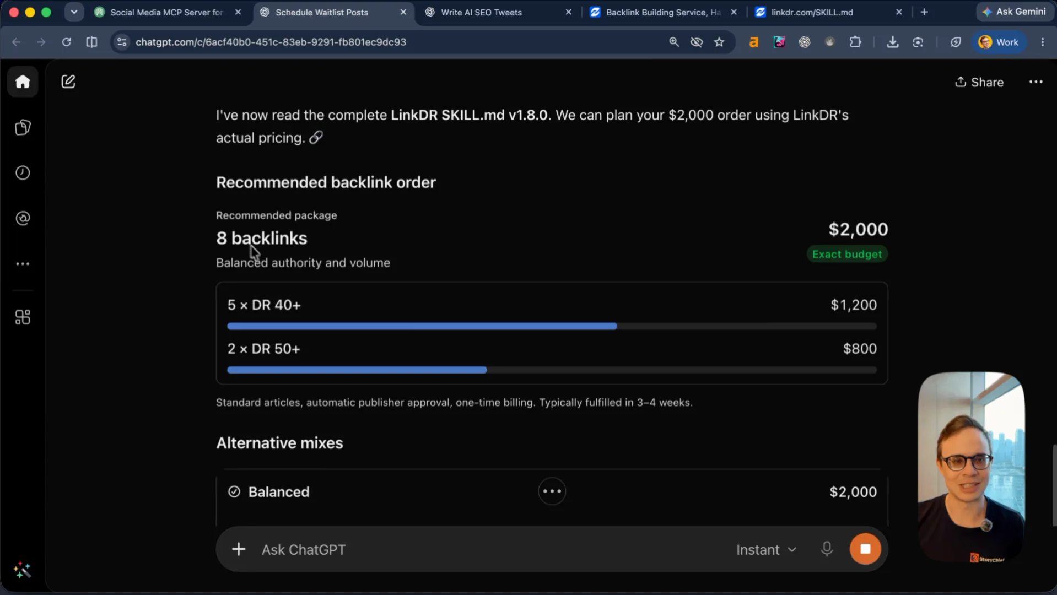Open the ChatGPT home icon in sidebar
Screen dimensions: 1057x595
tap(23, 82)
